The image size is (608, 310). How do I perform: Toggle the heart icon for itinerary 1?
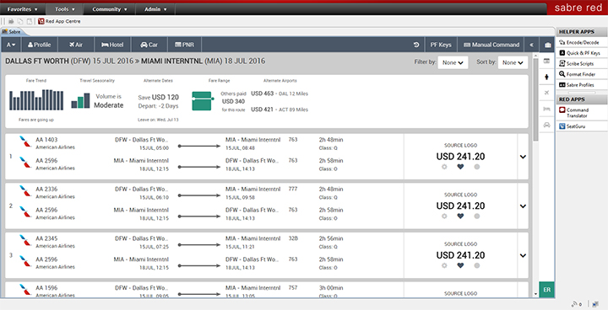tap(460, 167)
